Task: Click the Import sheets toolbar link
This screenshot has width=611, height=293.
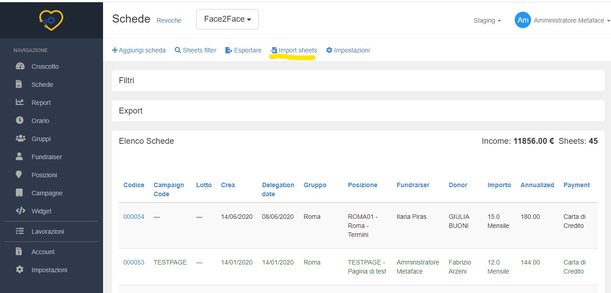Action: pos(294,50)
